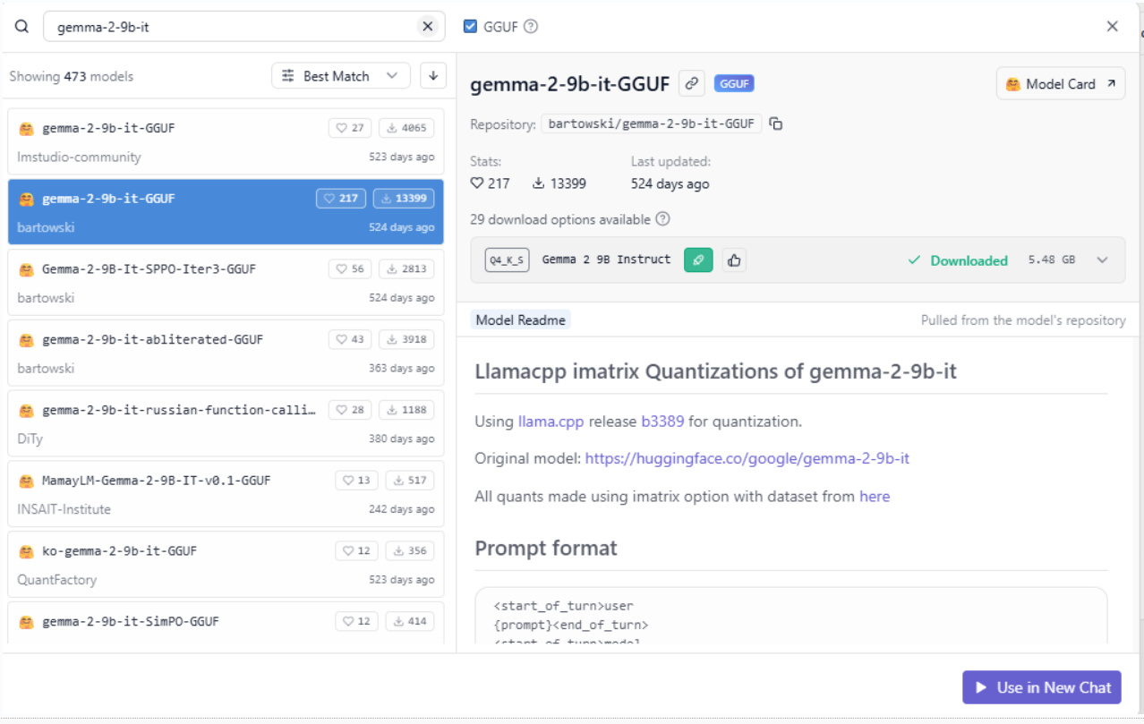The image size is (1144, 724).
Task: Click the 28 likes badge on DiTy model
Action: [x=350, y=410]
